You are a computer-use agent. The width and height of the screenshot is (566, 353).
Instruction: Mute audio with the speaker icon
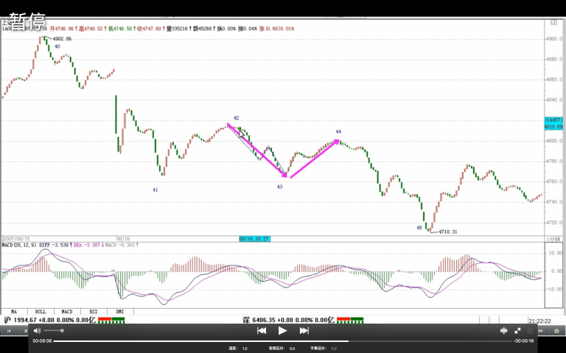click(37, 331)
